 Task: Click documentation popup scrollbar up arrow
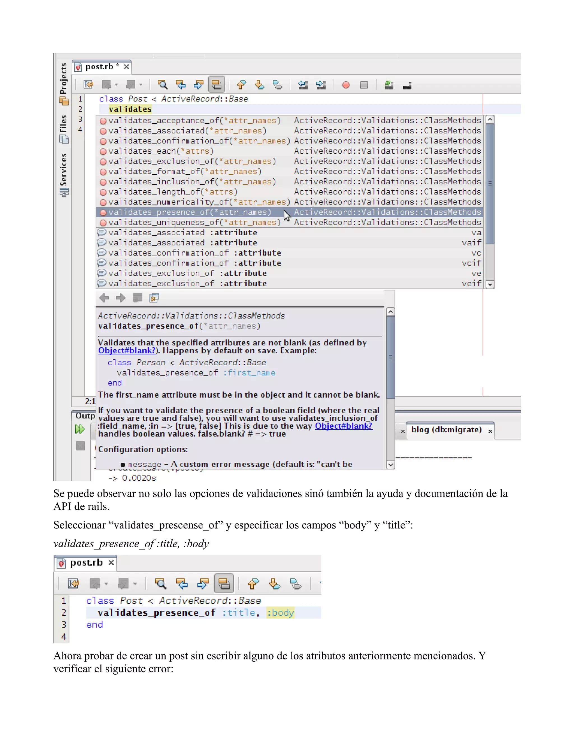(x=390, y=312)
